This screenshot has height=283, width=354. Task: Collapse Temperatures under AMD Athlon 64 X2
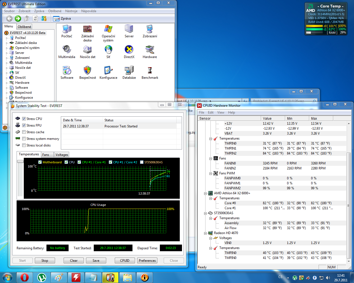click(x=210, y=198)
